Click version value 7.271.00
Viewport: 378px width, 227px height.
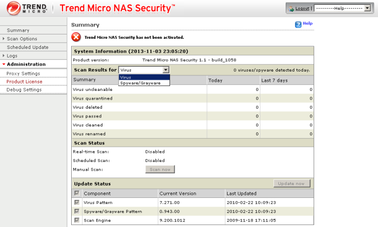click(169, 202)
